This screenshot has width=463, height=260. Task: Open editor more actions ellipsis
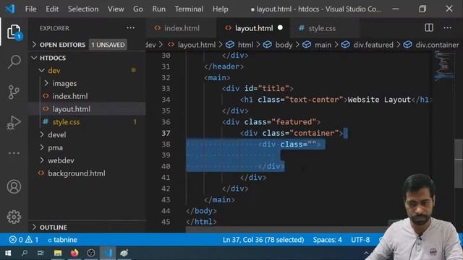(x=447, y=27)
